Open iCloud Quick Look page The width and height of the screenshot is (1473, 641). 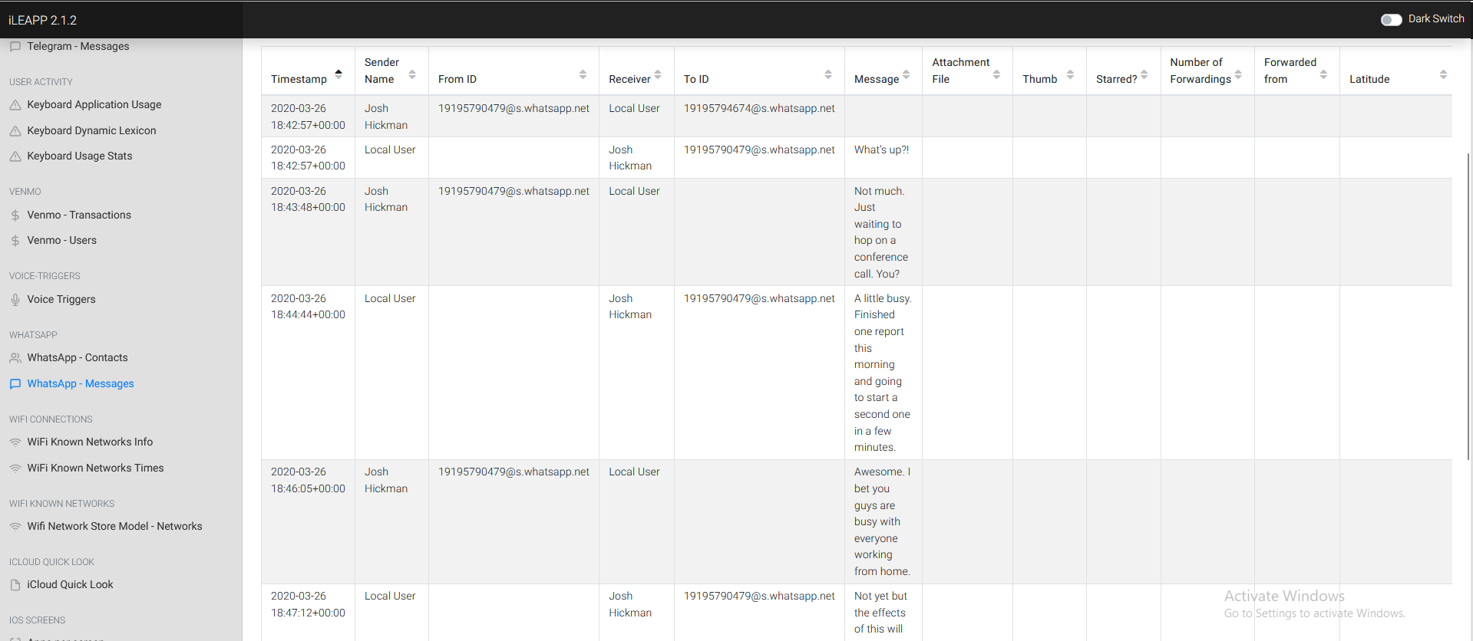71,584
